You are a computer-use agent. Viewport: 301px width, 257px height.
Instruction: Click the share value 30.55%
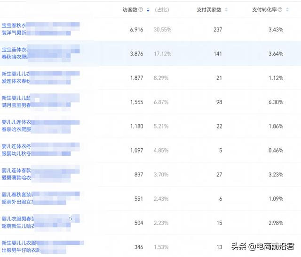(x=162, y=30)
